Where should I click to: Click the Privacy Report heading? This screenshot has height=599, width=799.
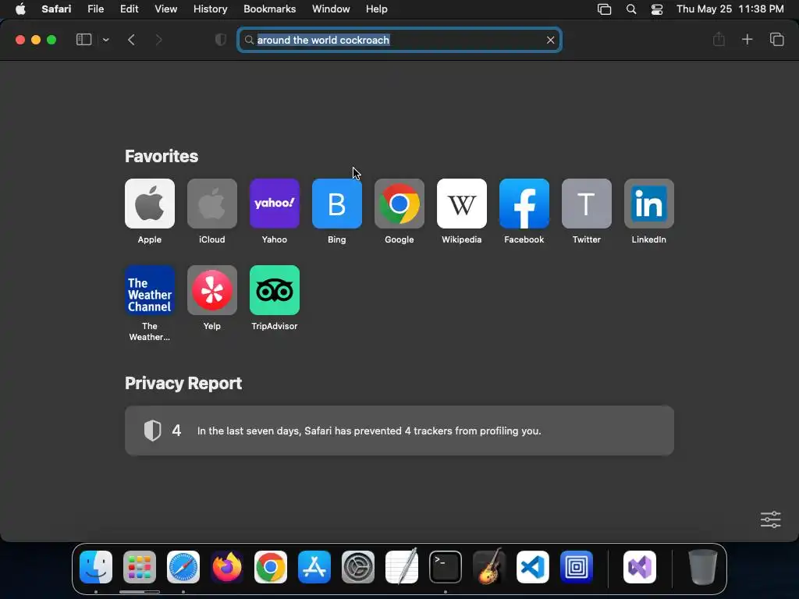point(183,383)
